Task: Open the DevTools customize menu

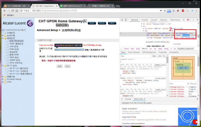Action: pos(193,20)
